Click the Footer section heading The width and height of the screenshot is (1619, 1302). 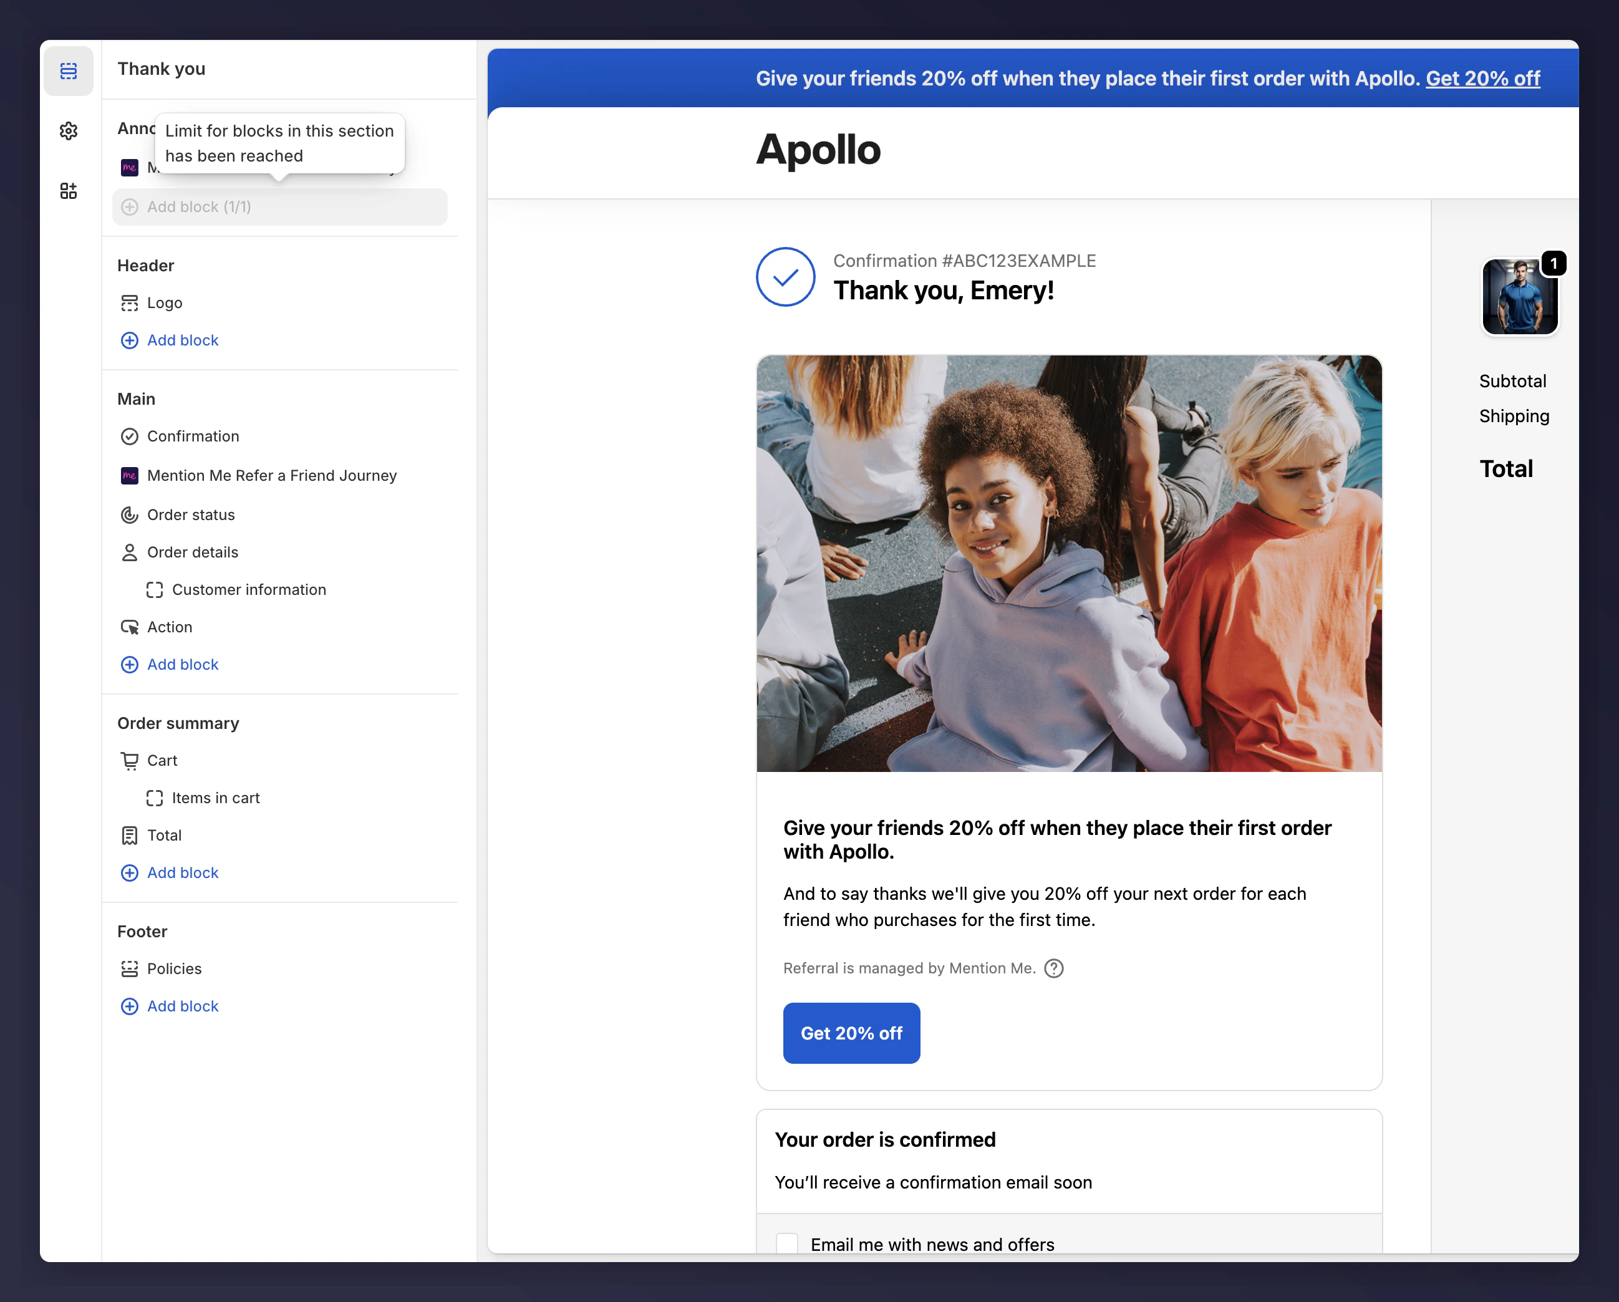tap(142, 932)
